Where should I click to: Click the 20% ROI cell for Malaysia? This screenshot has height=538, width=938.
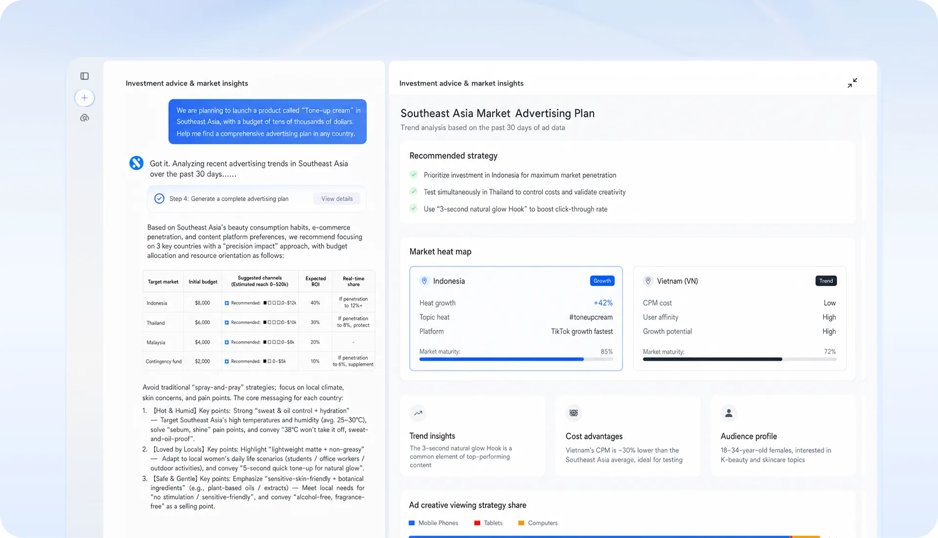tap(315, 342)
